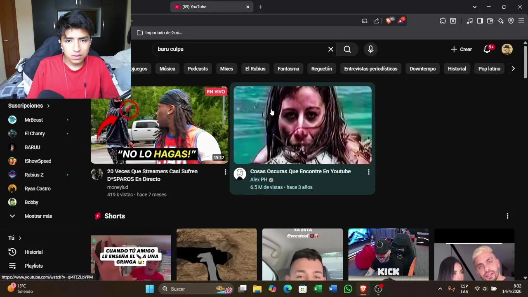
Task: Expand the Suscripciones section
Action: pyautogui.click(x=29, y=106)
